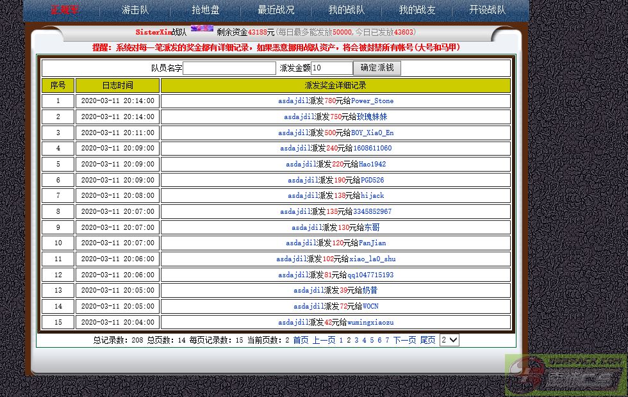Expand the page number dropdown
628x397 pixels.
[x=449, y=340]
